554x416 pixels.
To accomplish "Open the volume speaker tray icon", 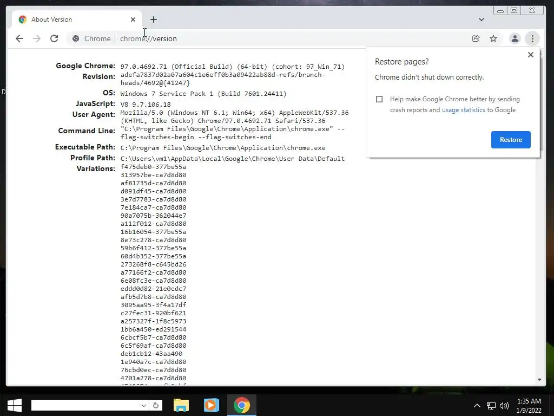I will point(504,406).
